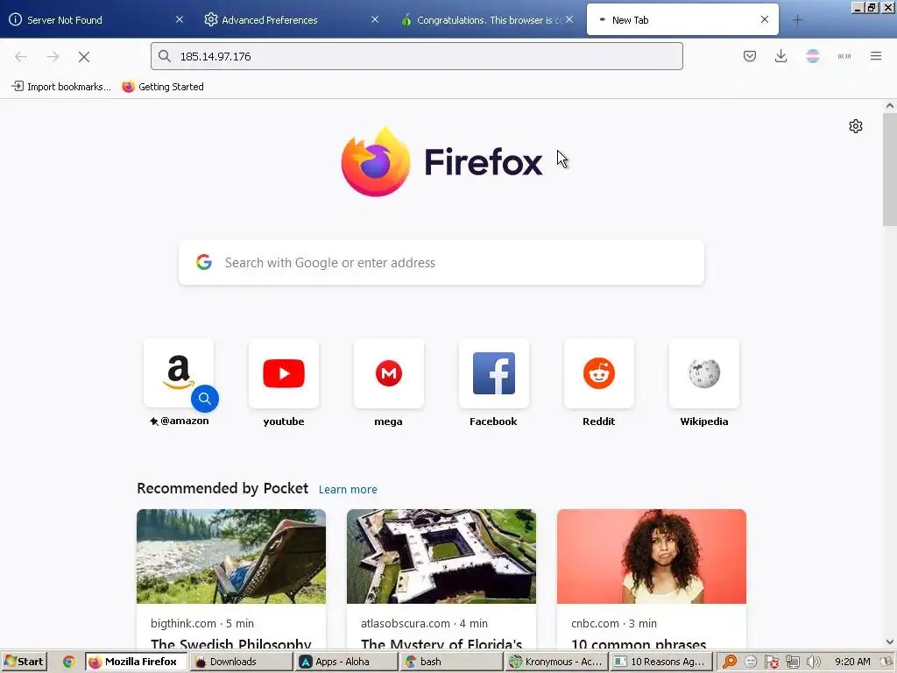Screen dimensions: 897x673
Task: Switch to the Congratulations browser tab
Action: click(486, 20)
